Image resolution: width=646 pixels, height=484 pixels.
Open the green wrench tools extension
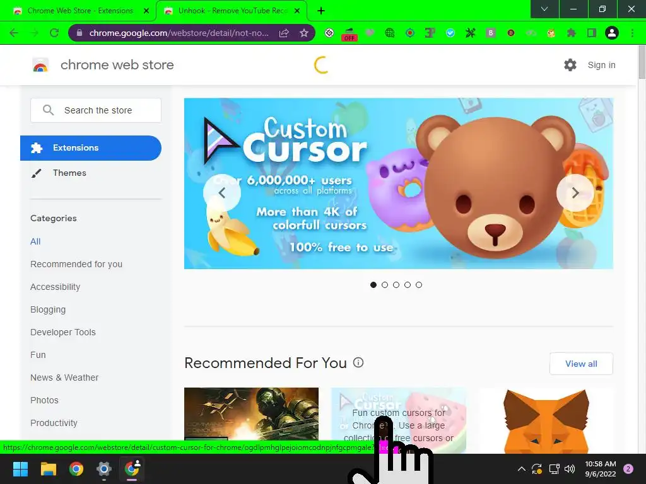click(471, 33)
